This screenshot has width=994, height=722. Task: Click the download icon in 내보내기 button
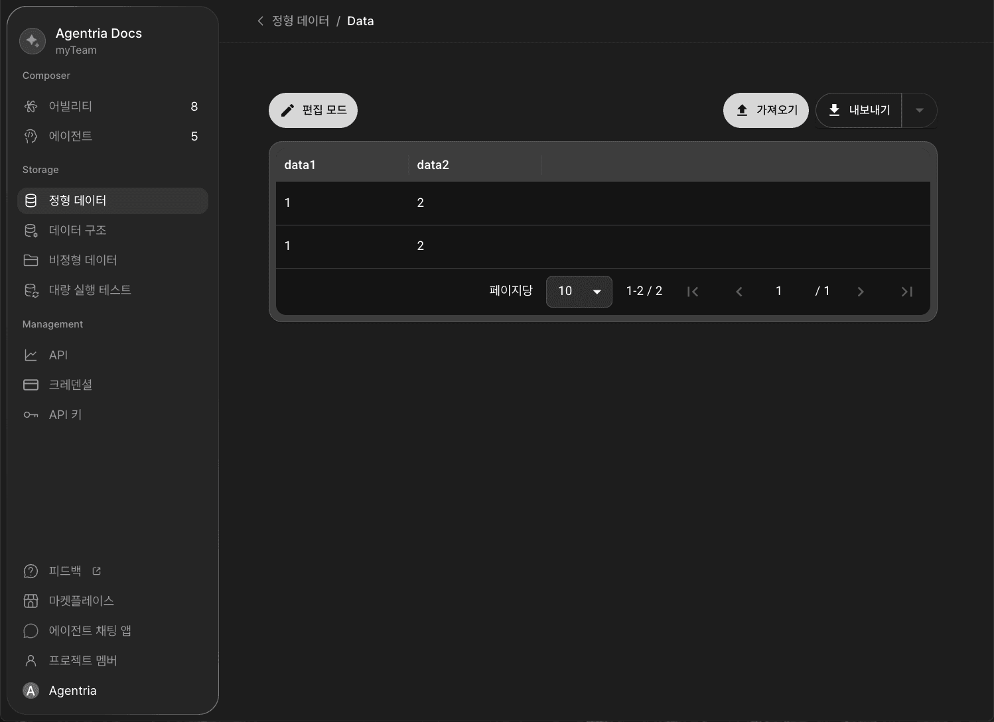pos(835,110)
